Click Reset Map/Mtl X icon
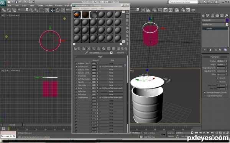230x143 pixels. (x=89, y=49)
